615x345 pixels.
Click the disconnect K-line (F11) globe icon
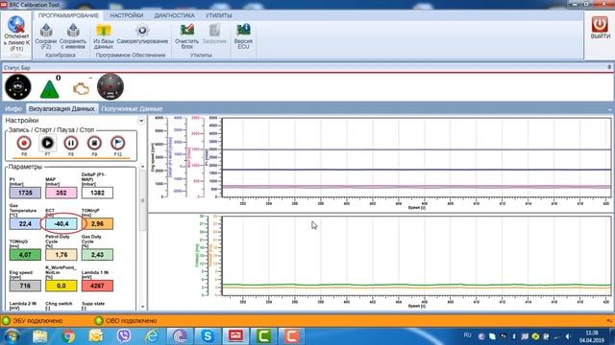(x=16, y=24)
